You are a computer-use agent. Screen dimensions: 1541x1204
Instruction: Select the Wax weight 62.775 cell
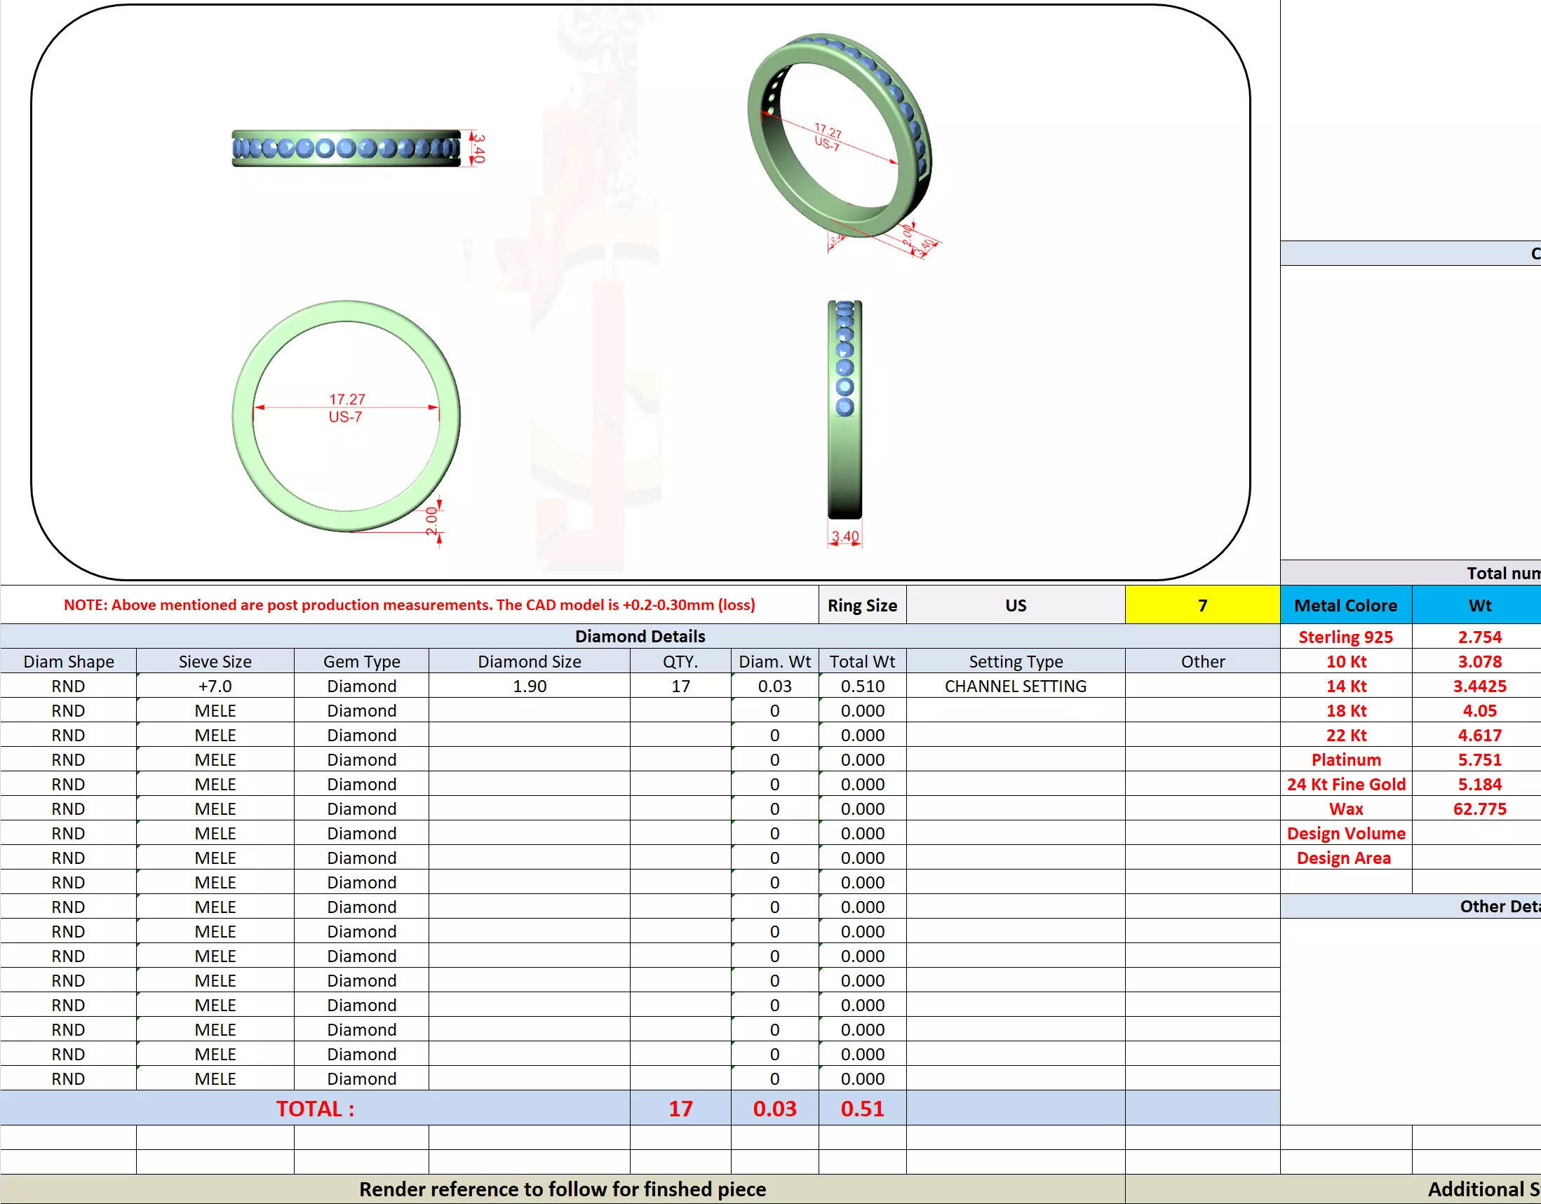(1479, 809)
